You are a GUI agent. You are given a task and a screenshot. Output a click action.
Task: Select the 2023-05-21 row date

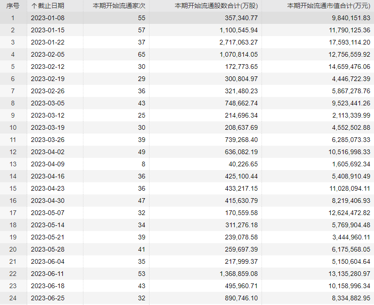48,237
